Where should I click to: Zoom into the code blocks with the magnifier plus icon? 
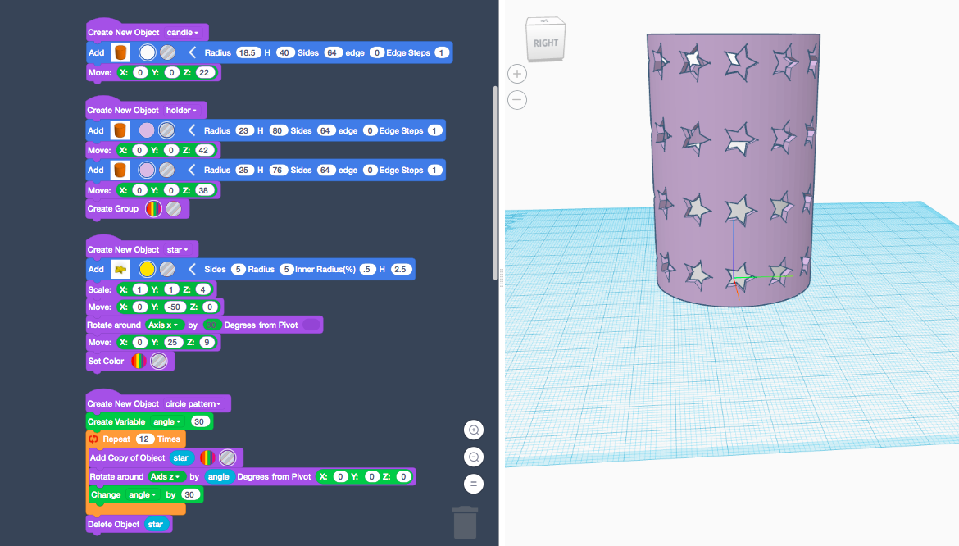[x=473, y=429]
